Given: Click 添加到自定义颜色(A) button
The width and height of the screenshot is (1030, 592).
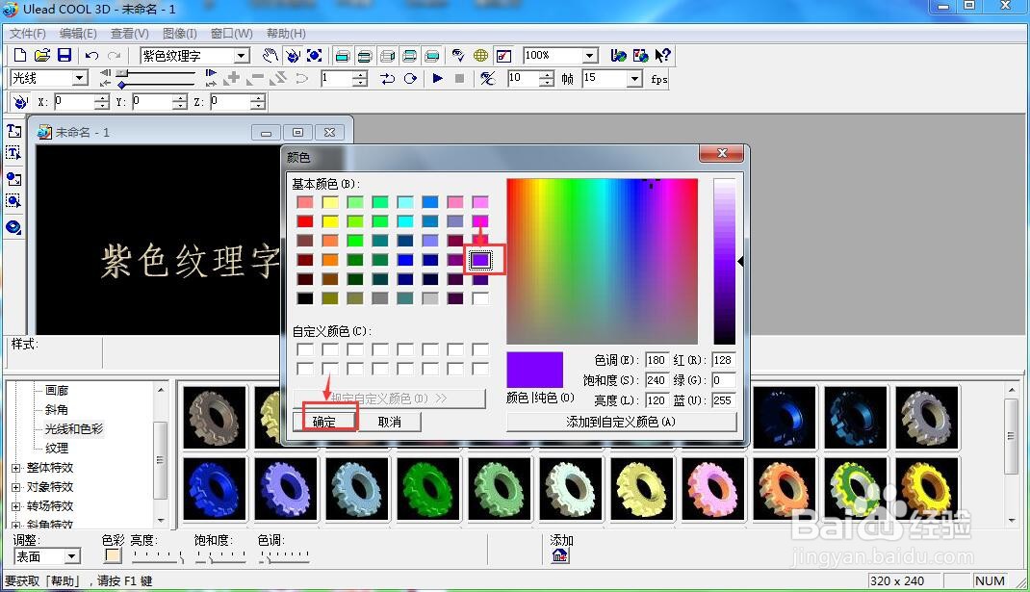Looking at the screenshot, I should pos(621,422).
